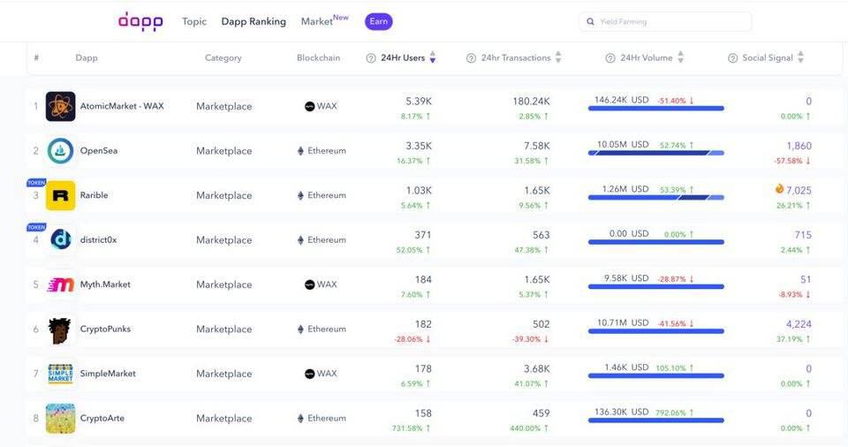The image size is (848, 447).
Task: Open the SimpleMarket app icon
Action: click(60, 374)
